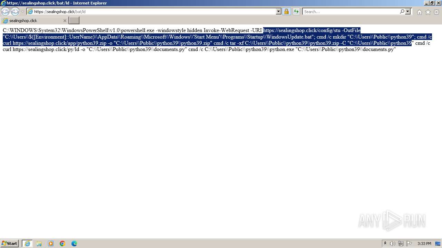Click the magnifier search icon
The height and width of the screenshot is (248, 442).
(402, 11)
